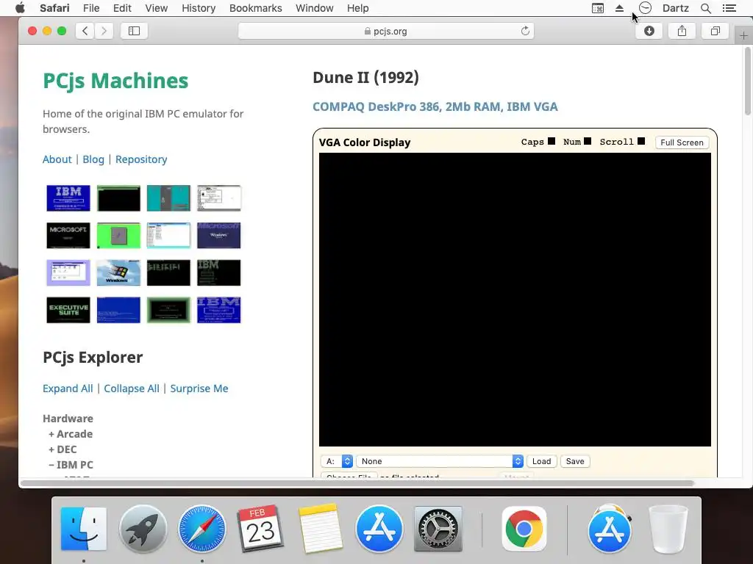Image resolution: width=753 pixels, height=564 pixels.
Task: Expand the Arcade tree entry
Action: point(71,434)
